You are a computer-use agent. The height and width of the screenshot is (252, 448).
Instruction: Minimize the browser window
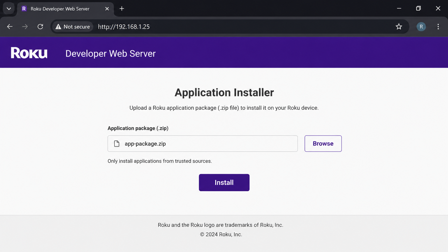[399, 8]
